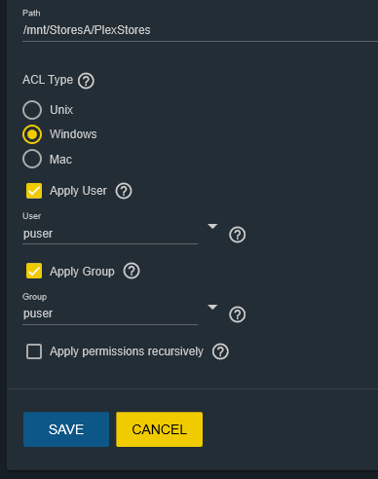This screenshot has height=479, width=378.
Task: Select the Unix ACL type
Action: tap(32, 110)
